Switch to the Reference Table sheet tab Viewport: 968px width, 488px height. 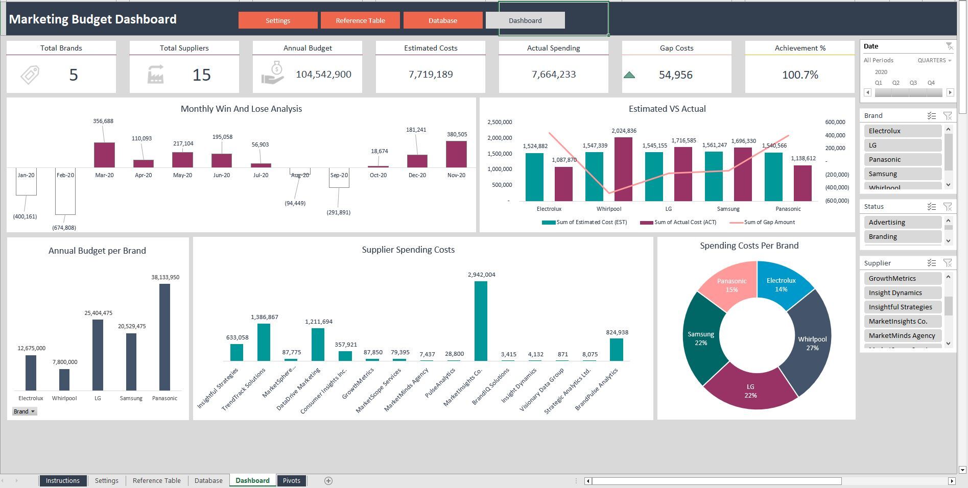tap(156, 481)
